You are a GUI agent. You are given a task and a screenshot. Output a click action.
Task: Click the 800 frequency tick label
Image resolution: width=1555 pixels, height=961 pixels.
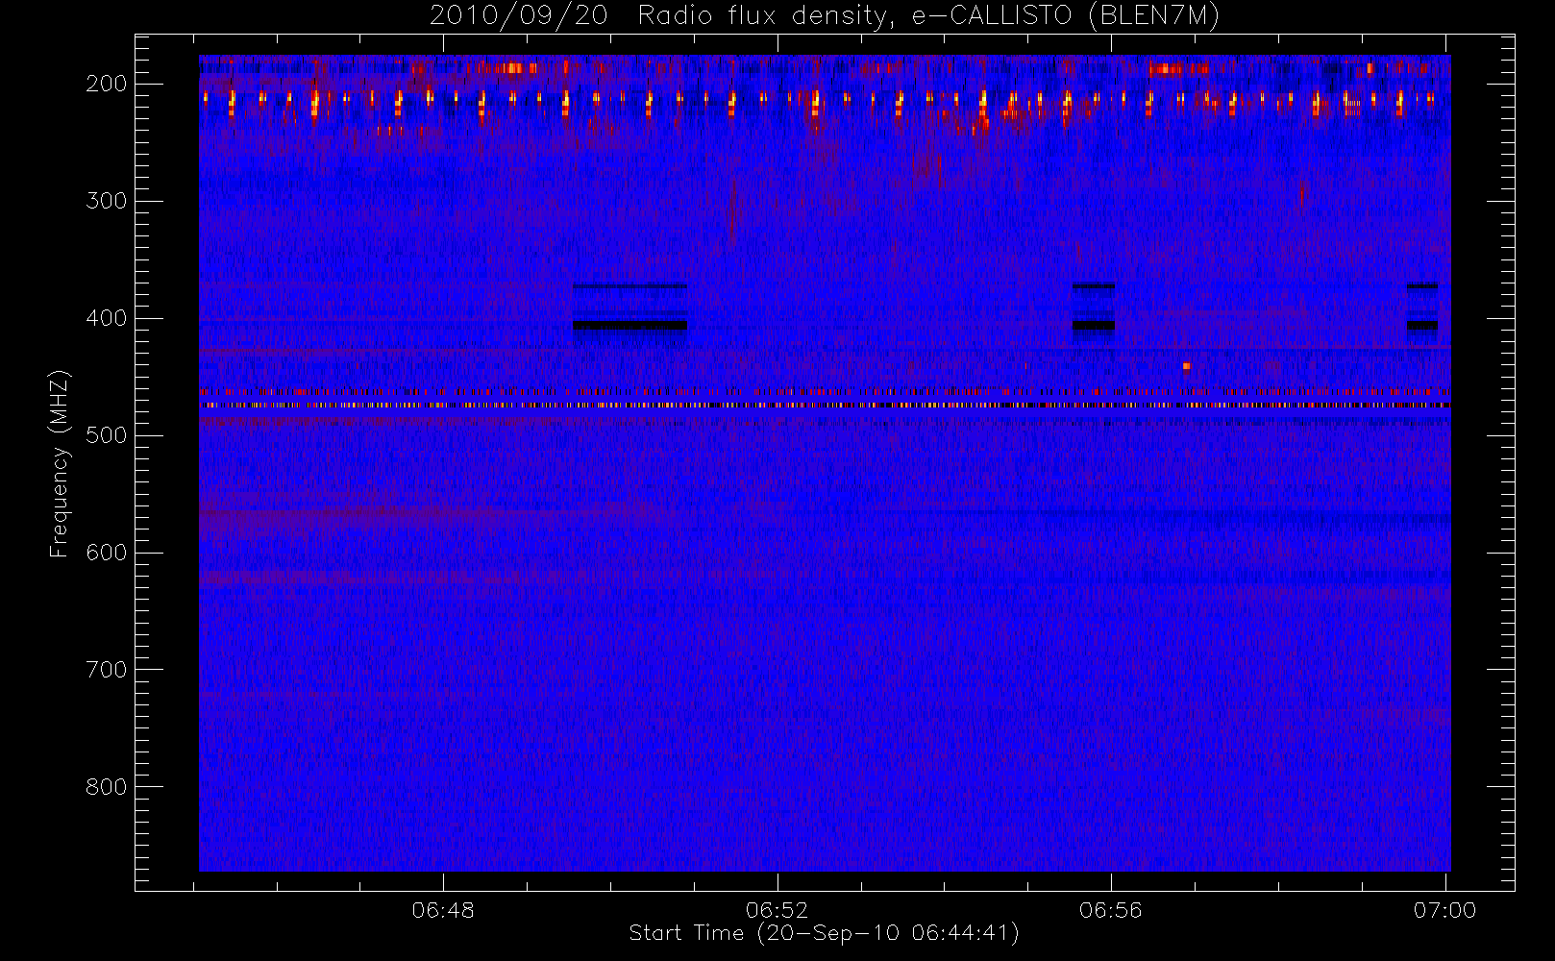pyautogui.click(x=107, y=787)
